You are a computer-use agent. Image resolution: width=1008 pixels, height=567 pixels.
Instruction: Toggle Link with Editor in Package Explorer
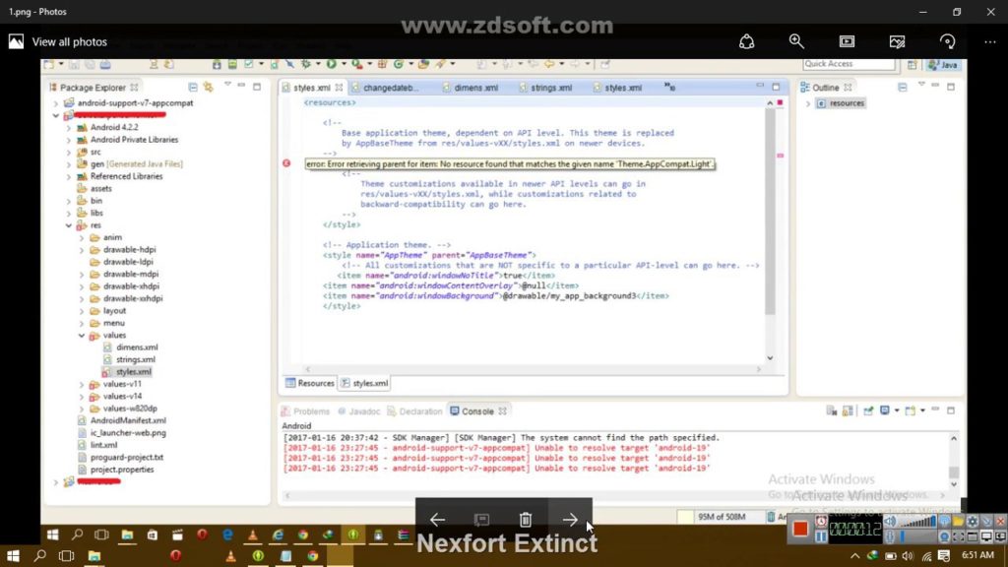click(209, 87)
